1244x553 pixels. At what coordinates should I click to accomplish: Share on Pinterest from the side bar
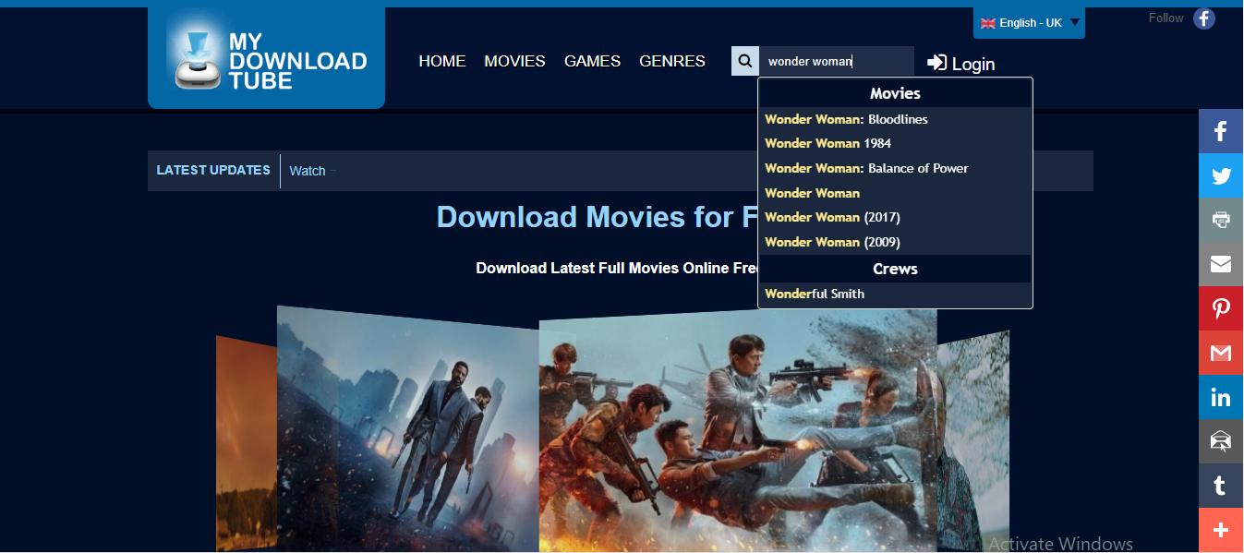[1221, 308]
